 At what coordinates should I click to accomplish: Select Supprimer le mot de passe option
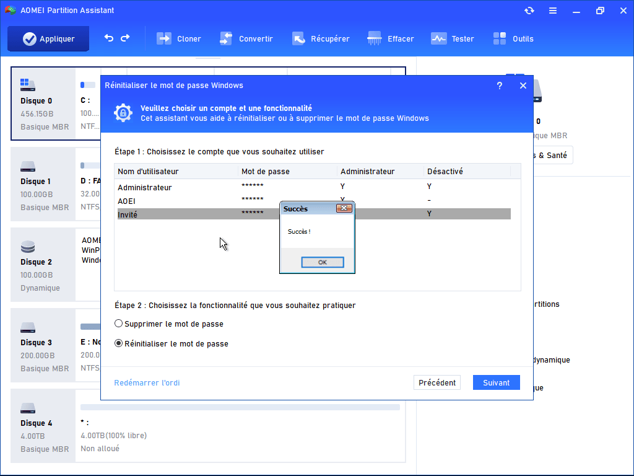click(x=119, y=324)
